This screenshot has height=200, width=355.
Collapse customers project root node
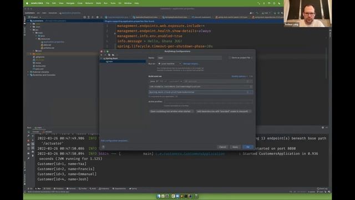(x=28, y=21)
